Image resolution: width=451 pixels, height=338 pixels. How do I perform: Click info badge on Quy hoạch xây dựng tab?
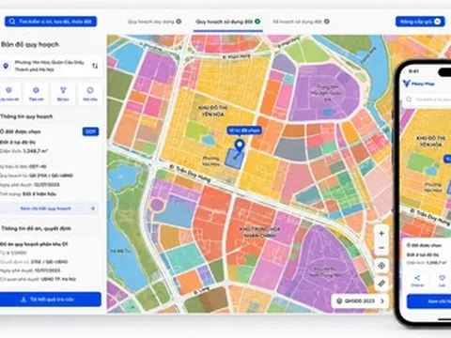click(179, 22)
